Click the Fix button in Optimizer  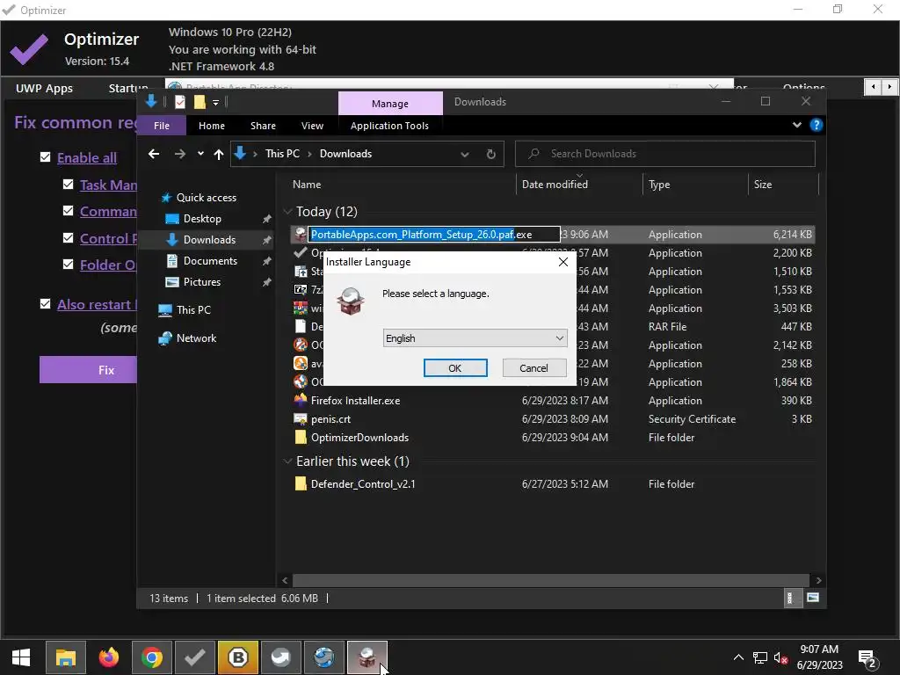click(89, 370)
